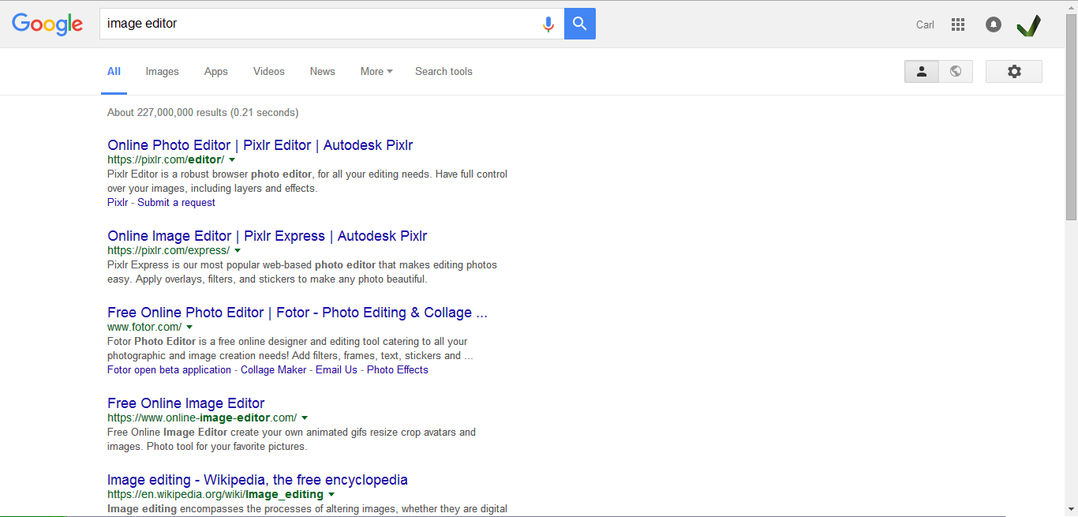Open Collage Maker sitelink
The image size is (1078, 517).
[x=274, y=369]
